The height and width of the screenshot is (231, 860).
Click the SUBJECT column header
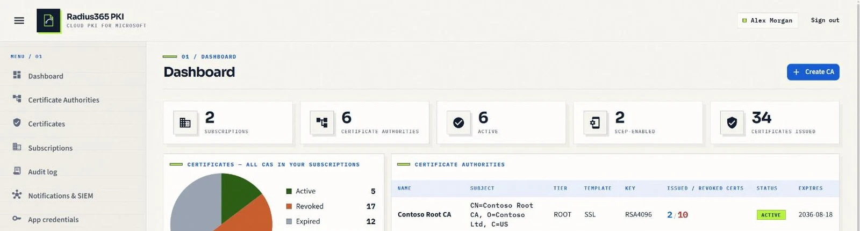click(x=482, y=188)
